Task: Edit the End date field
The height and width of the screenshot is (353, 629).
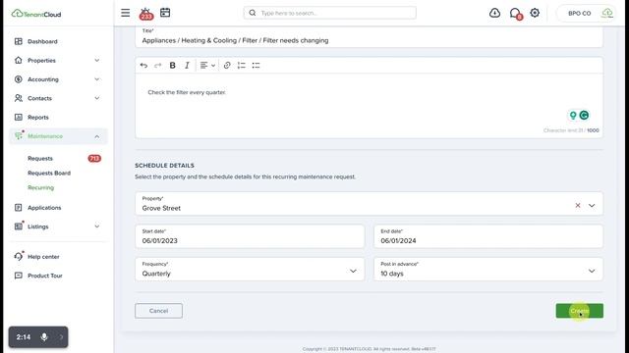Action: (488, 236)
